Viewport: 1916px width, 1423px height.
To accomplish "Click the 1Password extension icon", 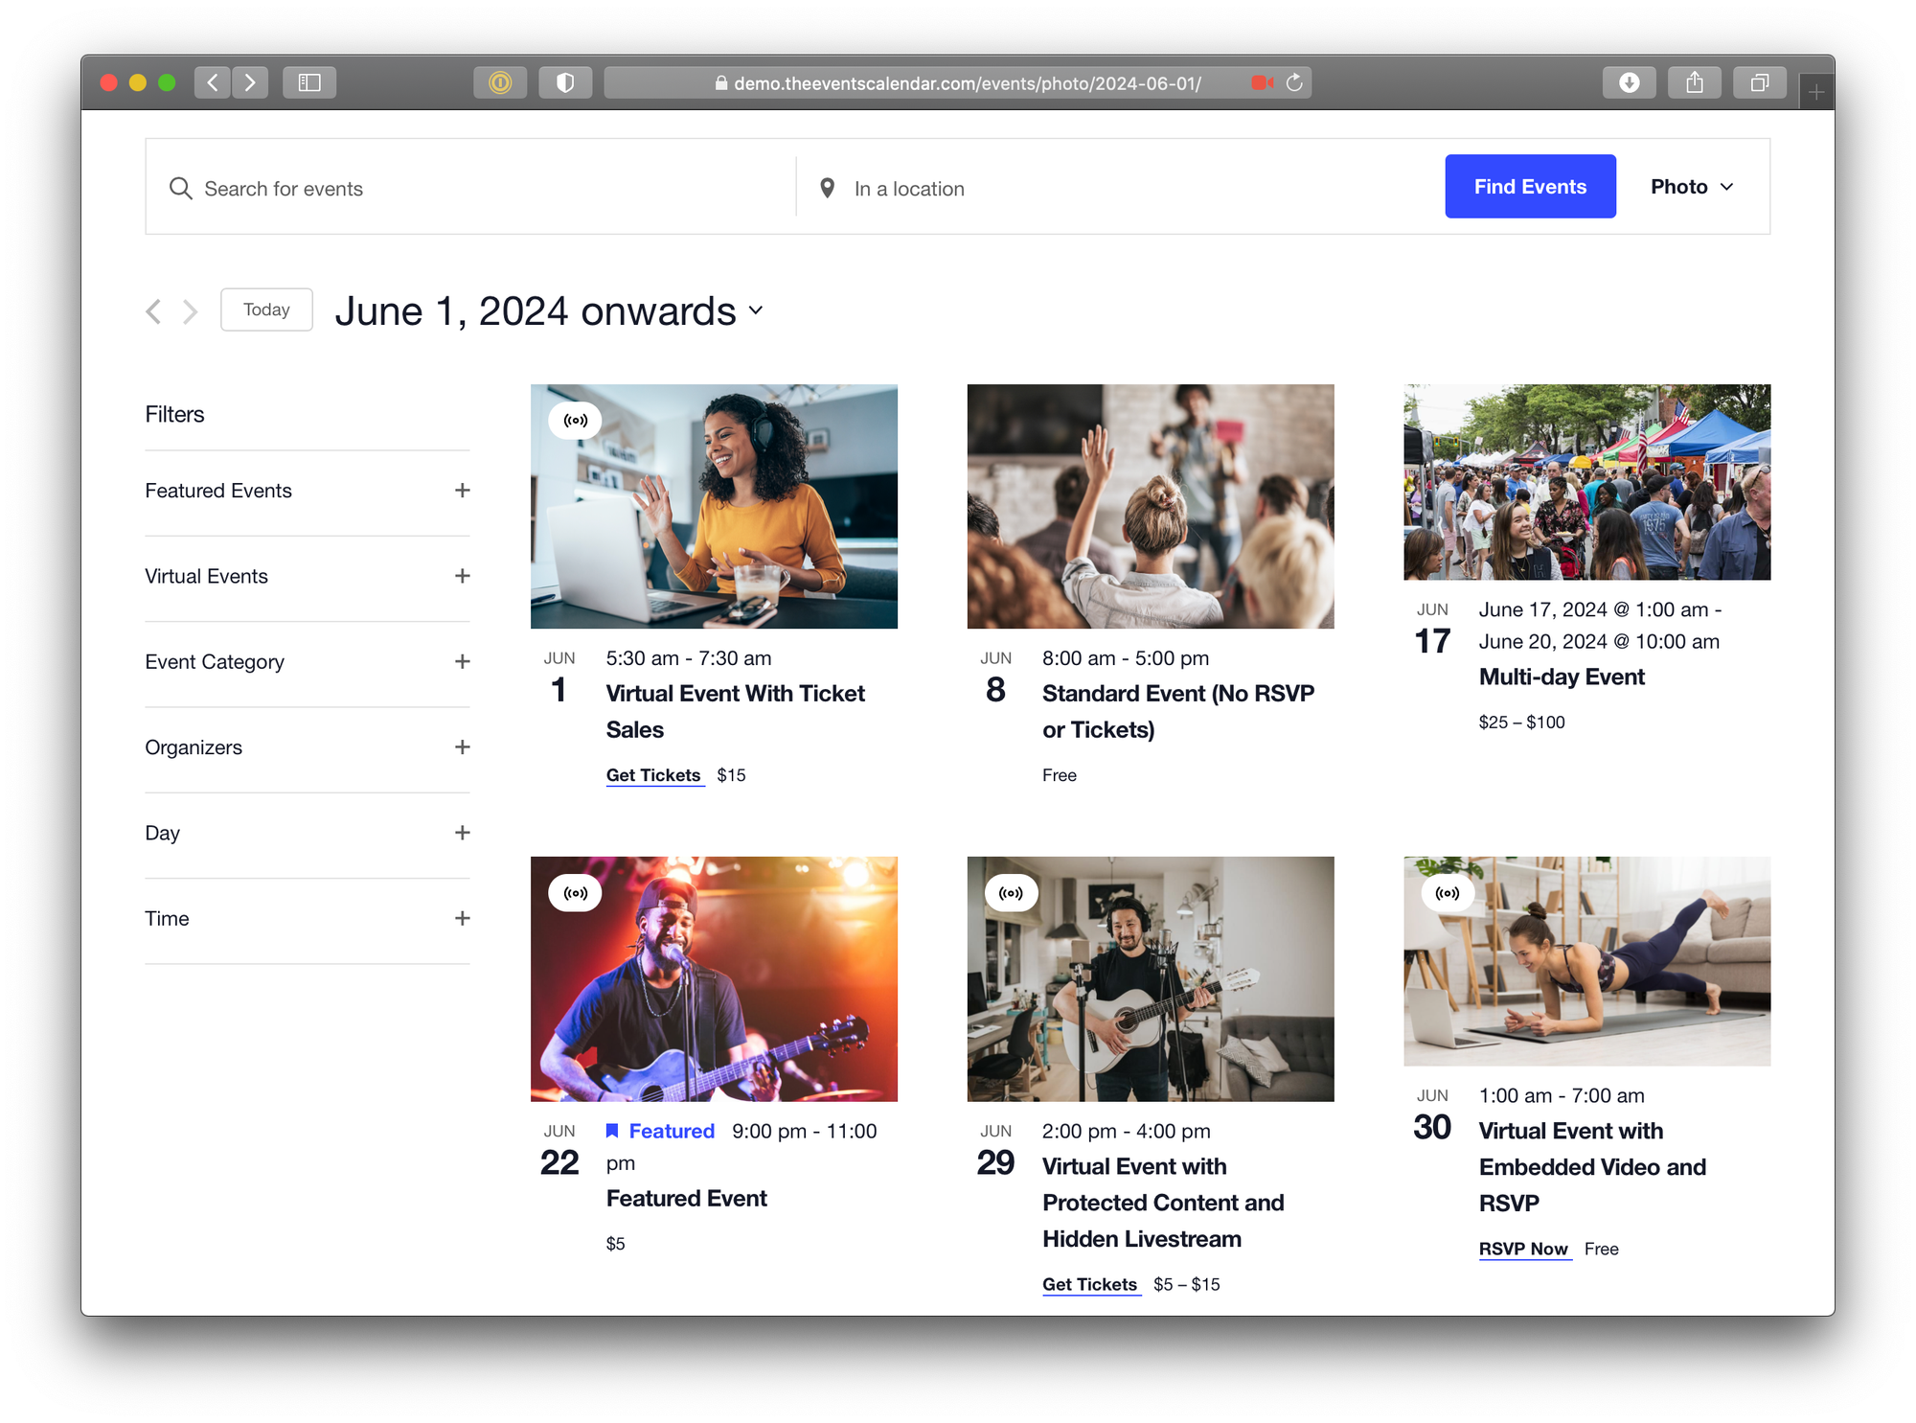I will [500, 83].
